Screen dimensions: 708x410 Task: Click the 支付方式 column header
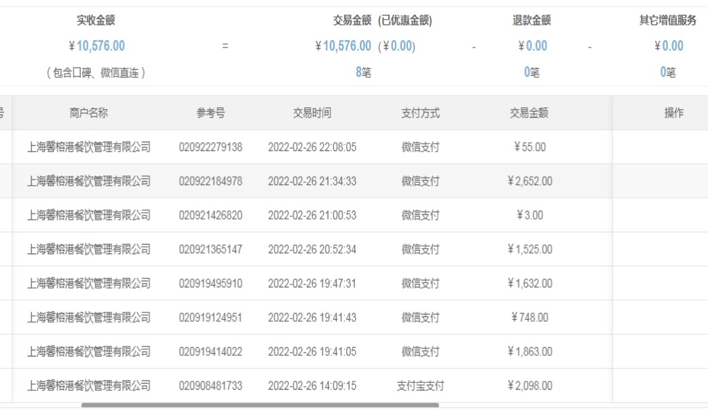[x=420, y=113]
